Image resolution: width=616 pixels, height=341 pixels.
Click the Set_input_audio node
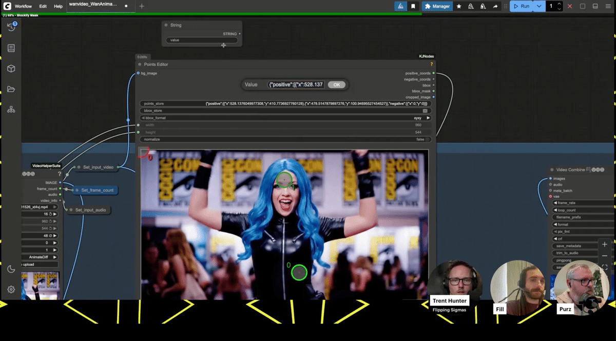89,210
